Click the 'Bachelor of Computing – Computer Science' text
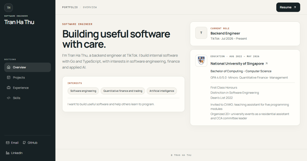 tap(241, 71)
